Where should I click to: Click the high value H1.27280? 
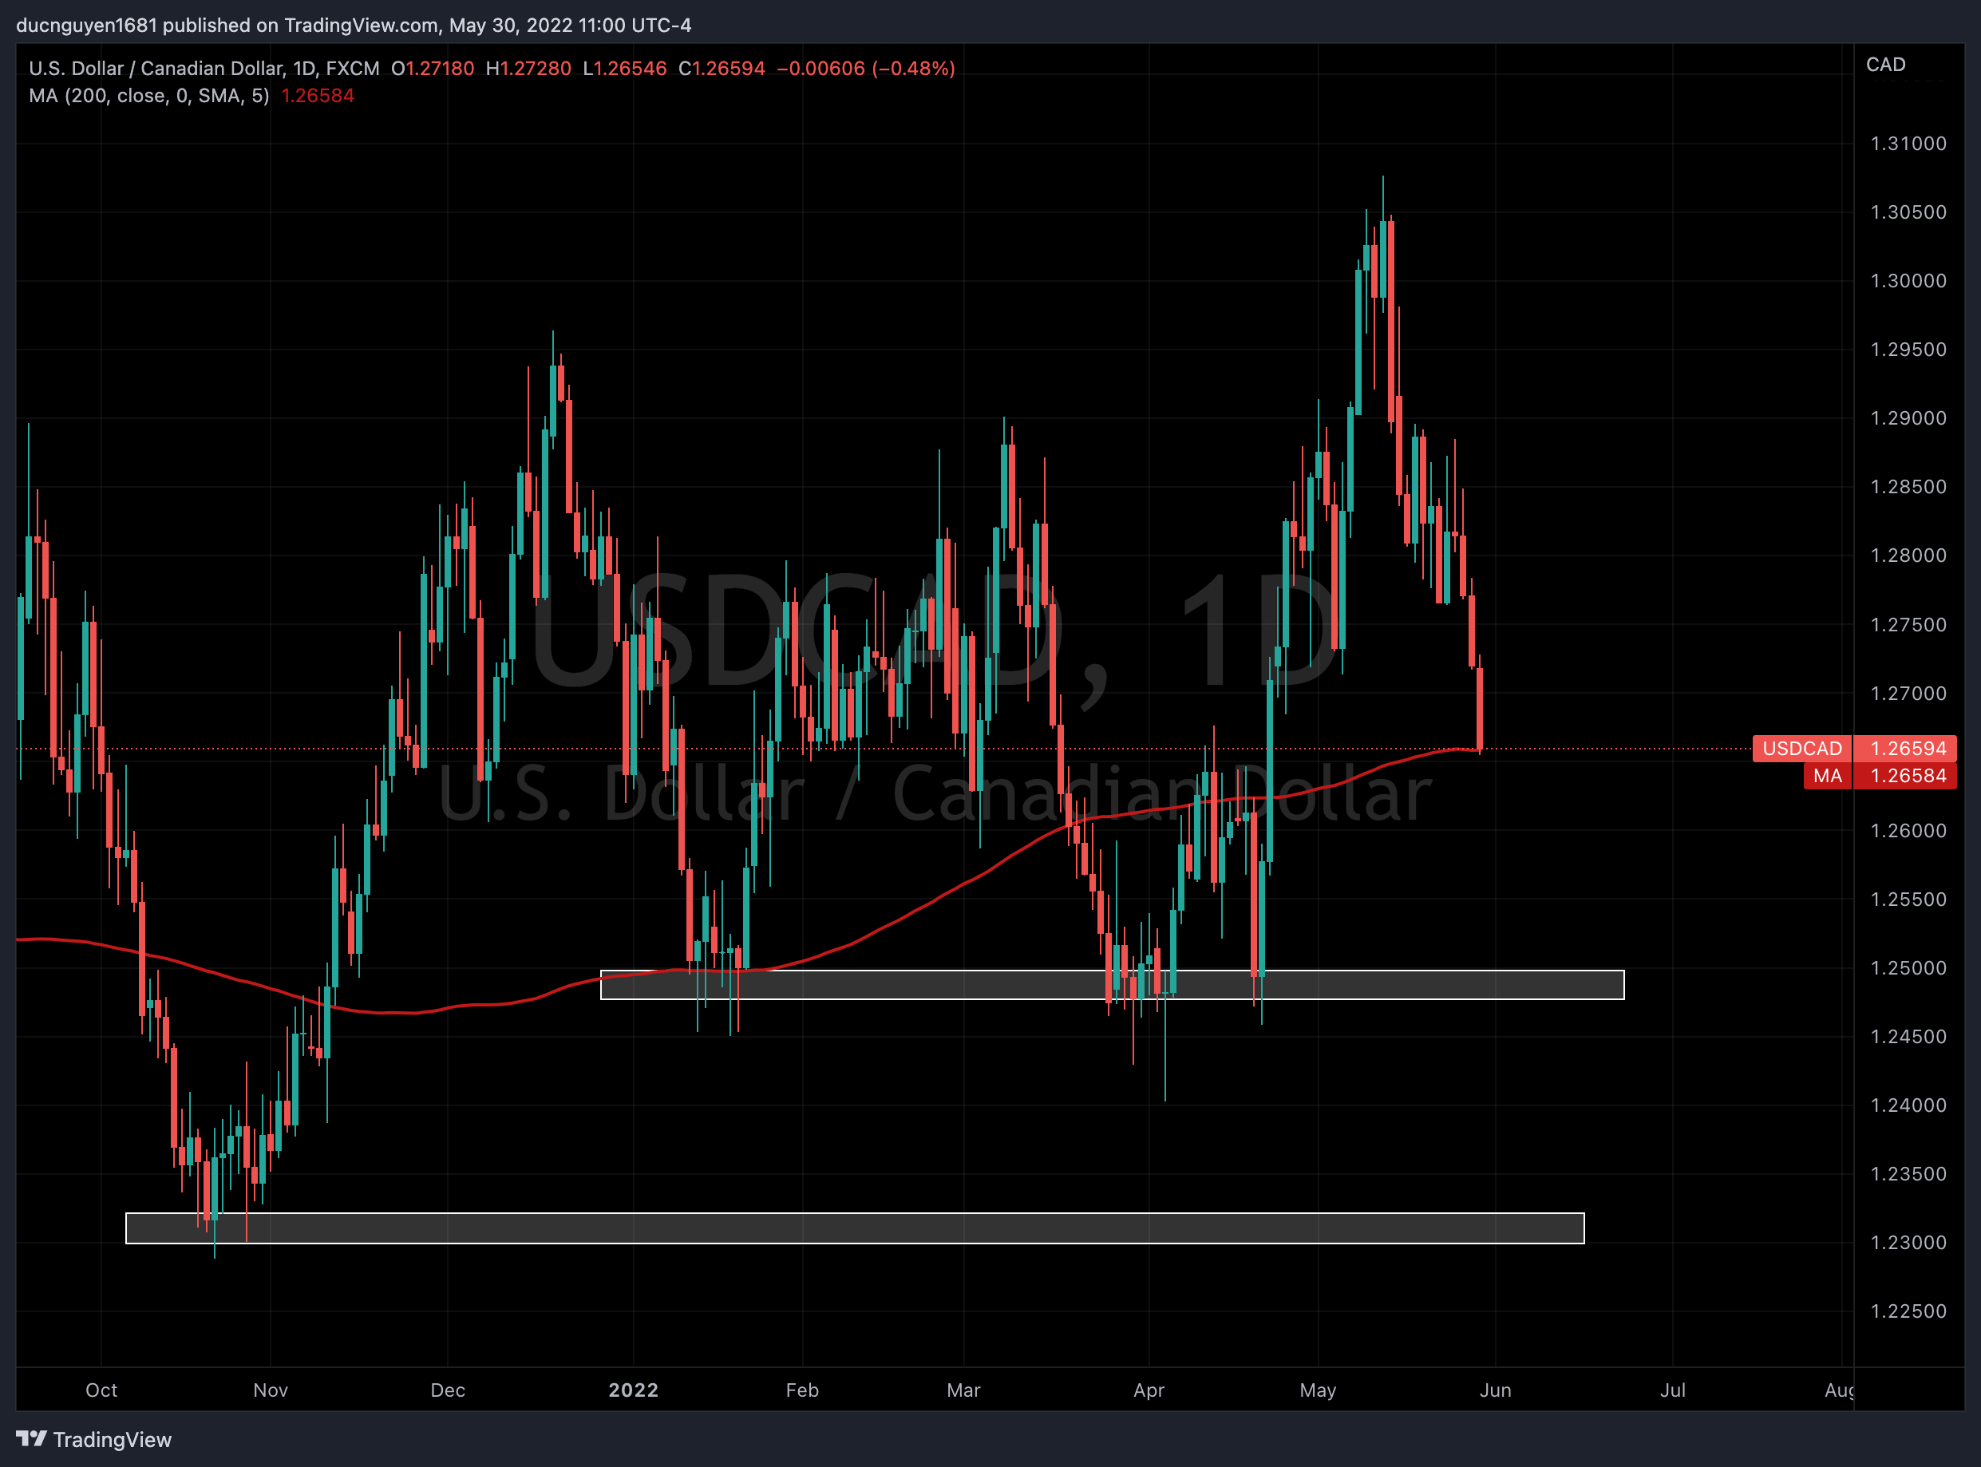(x=528, y=69)
